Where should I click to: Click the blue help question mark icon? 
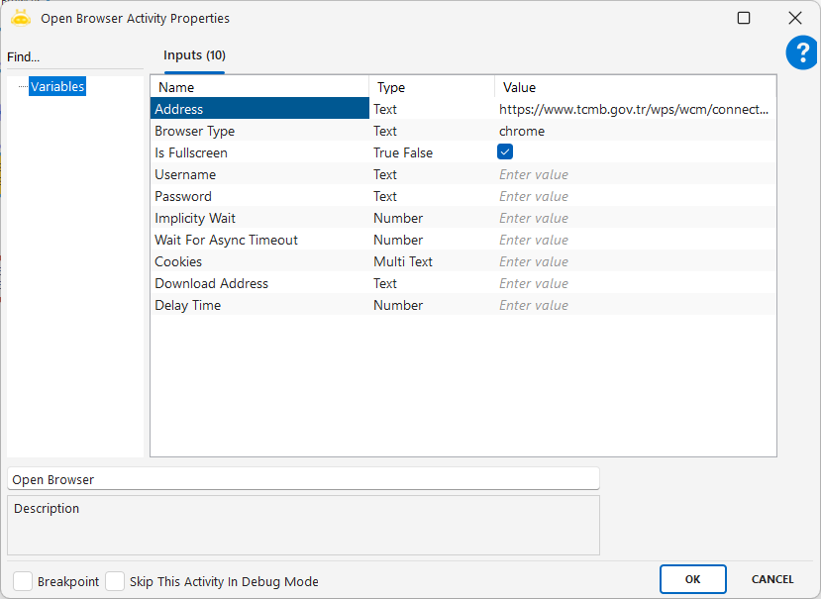pyautogui.click(x=801, y=53)
